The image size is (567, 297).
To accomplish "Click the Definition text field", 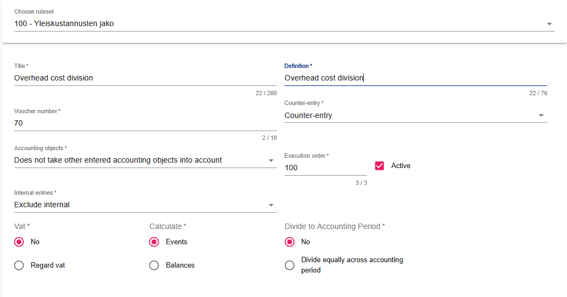I will 415,78.
